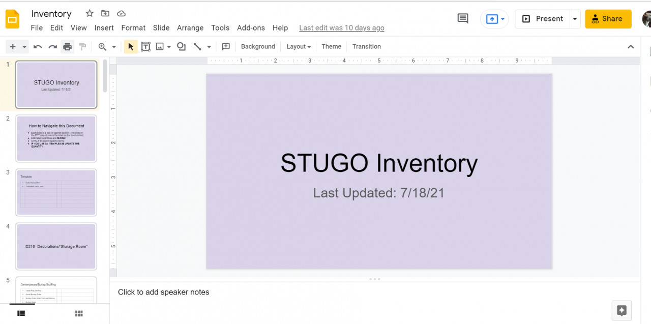This screenshot has width=651, height=324.
Task: Switch to filmstrip view icon
Action: (21, 313)
